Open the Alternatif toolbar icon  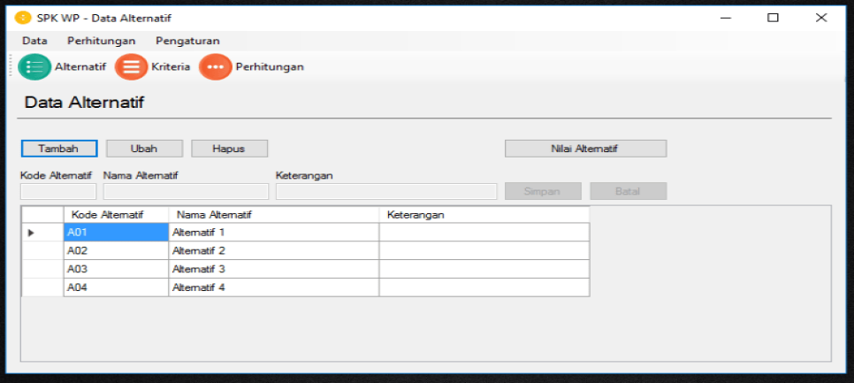(34, 67)
